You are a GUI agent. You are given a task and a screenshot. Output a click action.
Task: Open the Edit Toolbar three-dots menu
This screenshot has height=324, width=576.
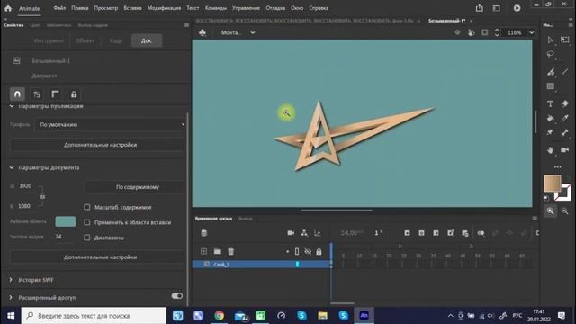coord(557,167)
